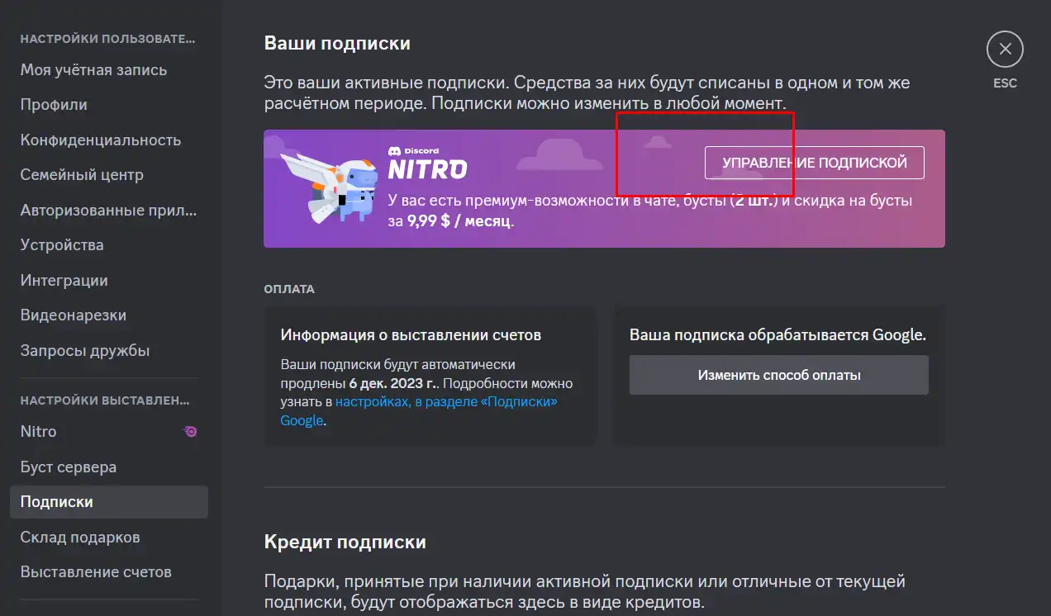Click Изменить способ оплаты button
Screen dimensions: 1051x616
pos(778,375)
